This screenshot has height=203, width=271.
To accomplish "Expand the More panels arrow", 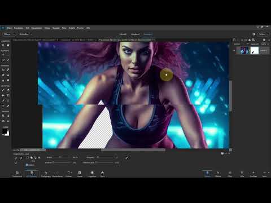I will click(269, 173).
